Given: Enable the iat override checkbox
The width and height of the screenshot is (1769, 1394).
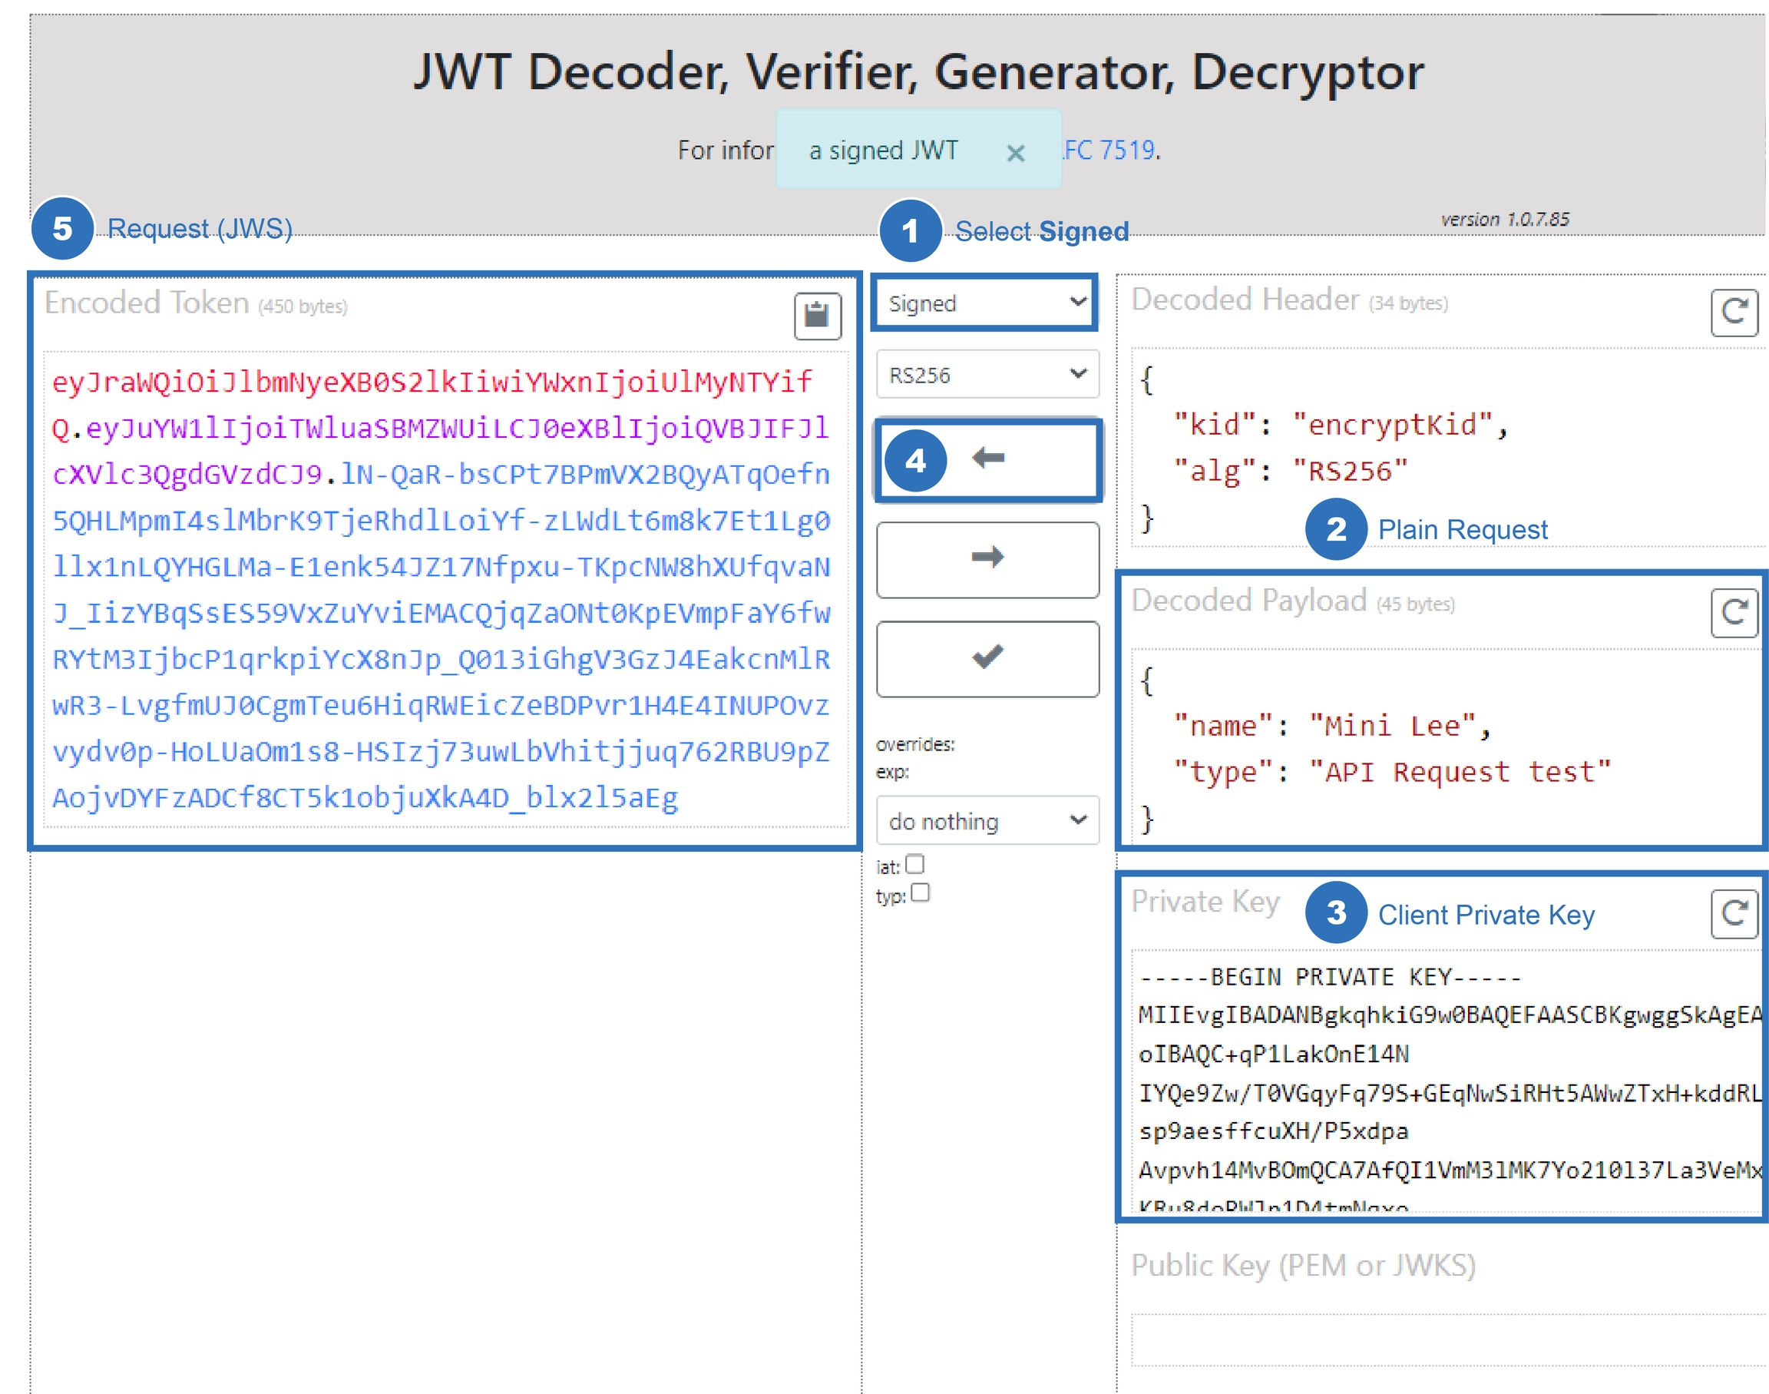Looking at the screenshot, I should [914, 864].
